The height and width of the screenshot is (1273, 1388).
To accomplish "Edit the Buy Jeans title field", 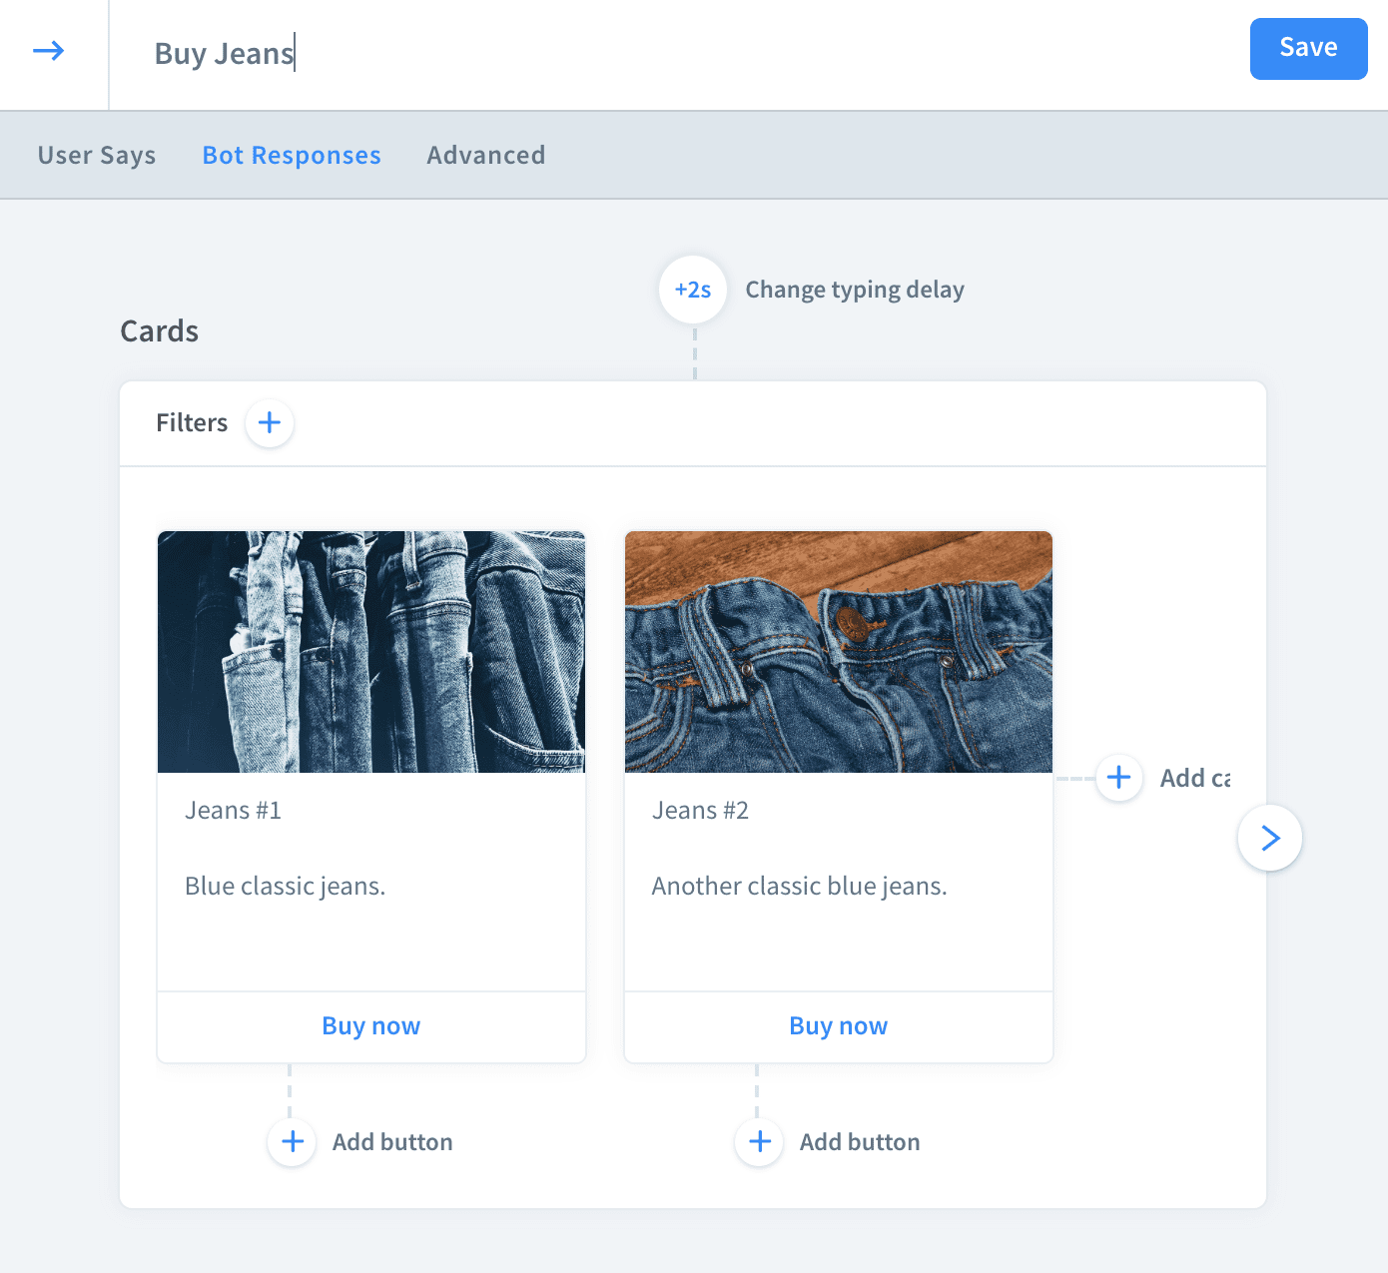I will click(x=225, y=53).
